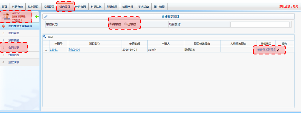Click red arrow icon beside 项目及相关业务审核
Screen dimensions: 301x113
[x=4, y=26]
